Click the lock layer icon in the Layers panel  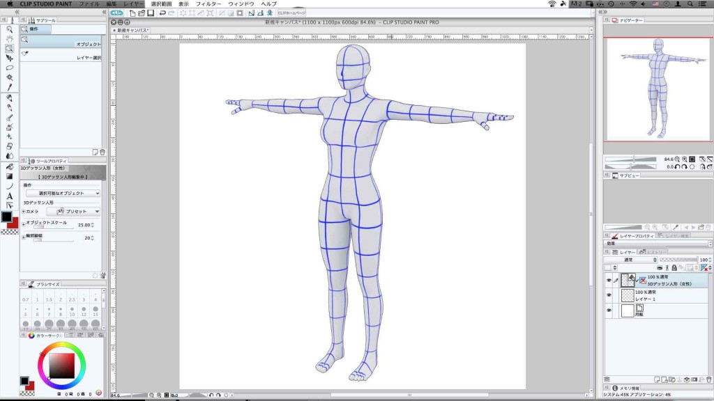674,267
